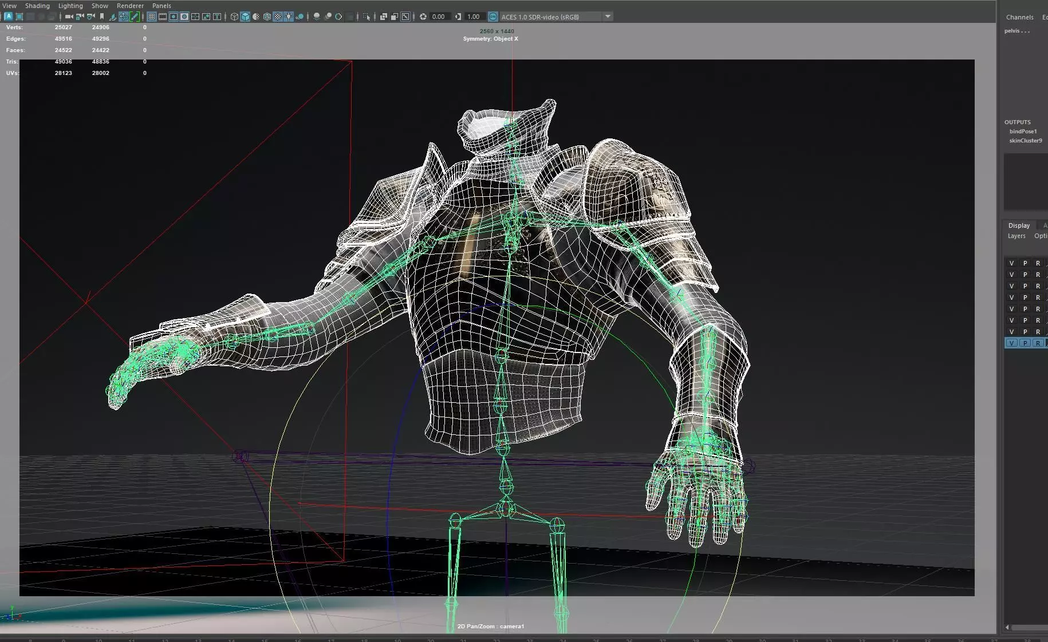
Task: Toggle the Gate Mask icon
Action: (x=184, y=17)
